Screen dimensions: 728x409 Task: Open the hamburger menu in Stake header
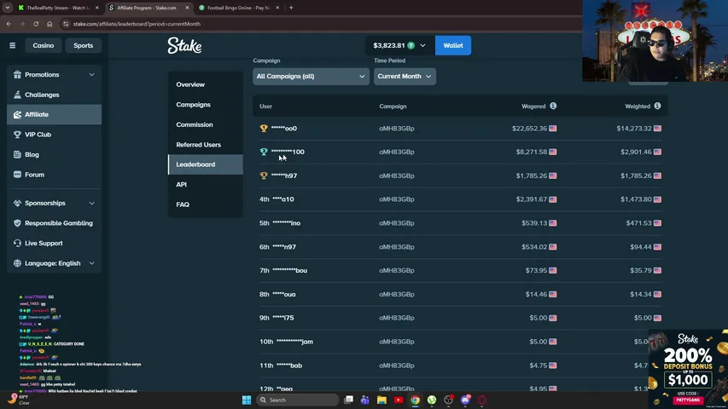[13, 45]
